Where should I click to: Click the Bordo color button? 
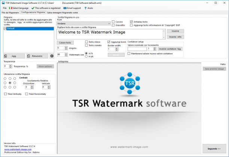coord(116,55)
